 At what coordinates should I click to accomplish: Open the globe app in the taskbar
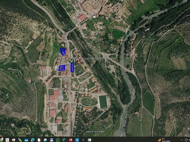[45, 140]
